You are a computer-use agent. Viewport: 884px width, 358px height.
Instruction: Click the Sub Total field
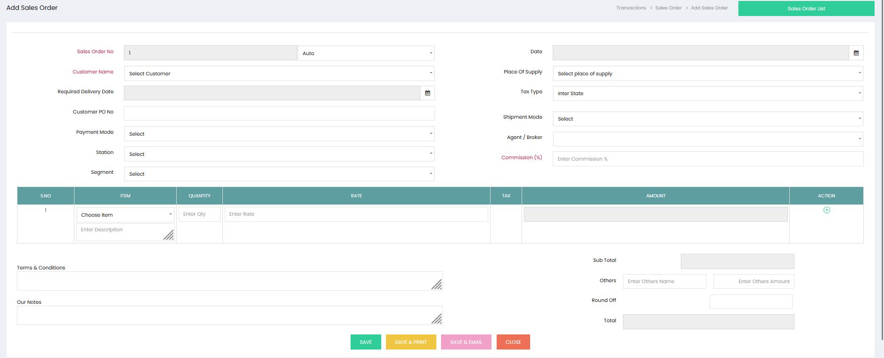click(737, 261)
